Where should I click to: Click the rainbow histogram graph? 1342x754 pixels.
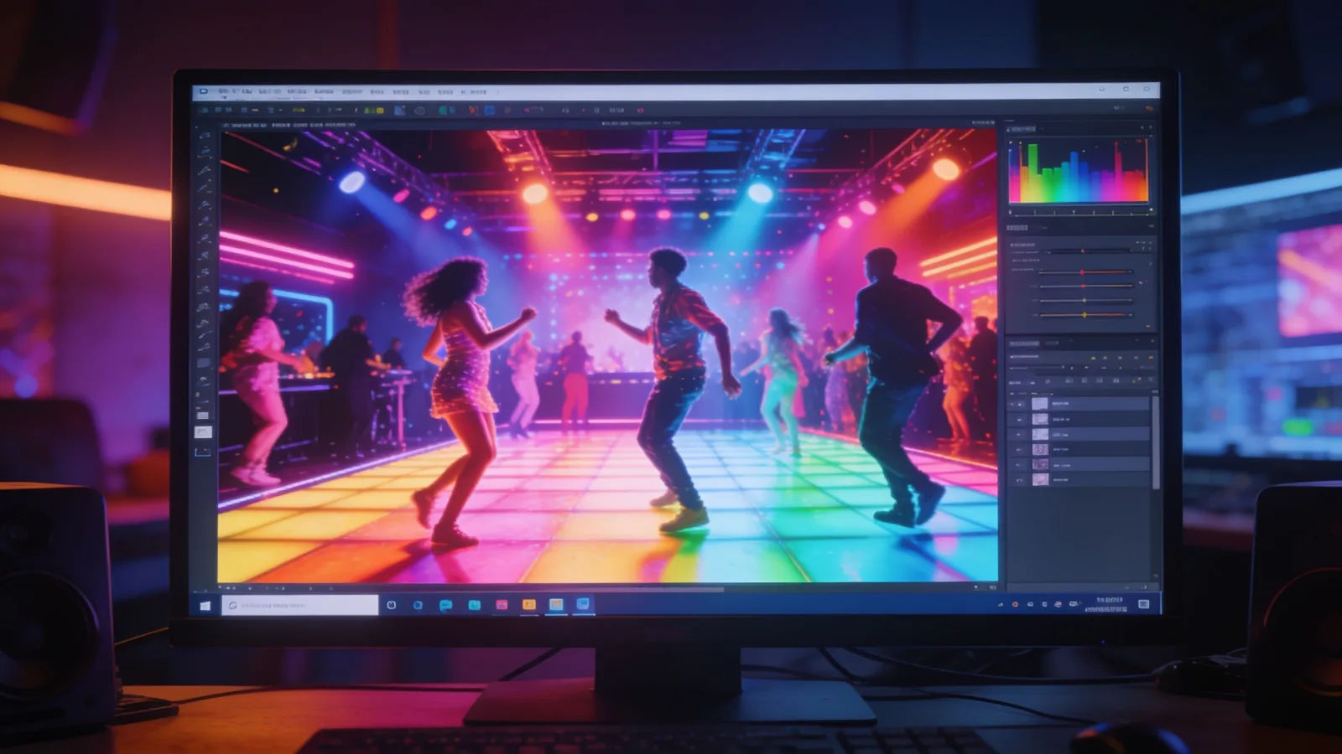[1079, 171]
